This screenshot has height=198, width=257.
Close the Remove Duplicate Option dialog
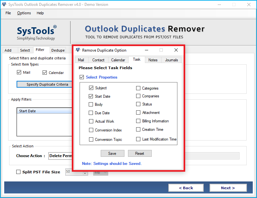pos(176,50)
